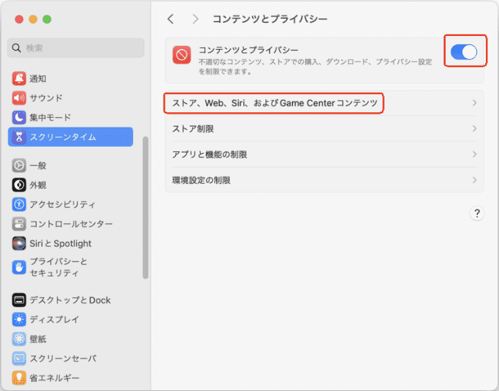Disable the コンテンツとプライバシー toggle switch

(464, 52)
